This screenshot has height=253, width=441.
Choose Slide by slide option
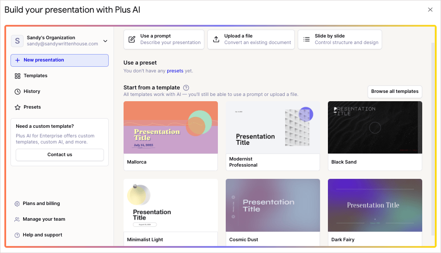[340, 39]
